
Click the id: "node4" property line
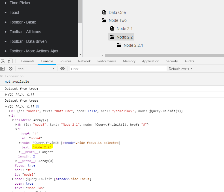click(x=32, y=138)
